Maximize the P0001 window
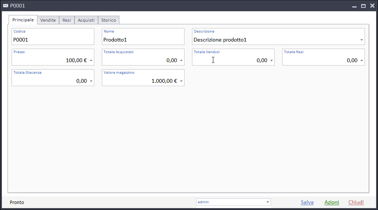Image resolution: width=378 pixels, height=210 pixels. click(x=363, y=6)
